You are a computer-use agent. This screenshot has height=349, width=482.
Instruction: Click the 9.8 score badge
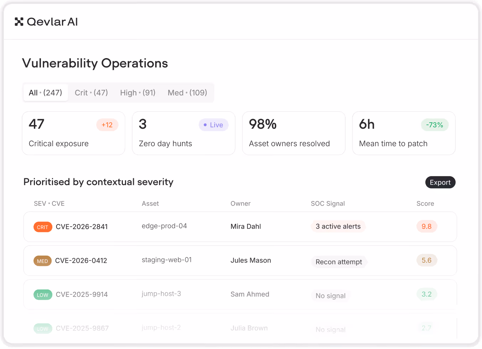click(x=426, y=226)
